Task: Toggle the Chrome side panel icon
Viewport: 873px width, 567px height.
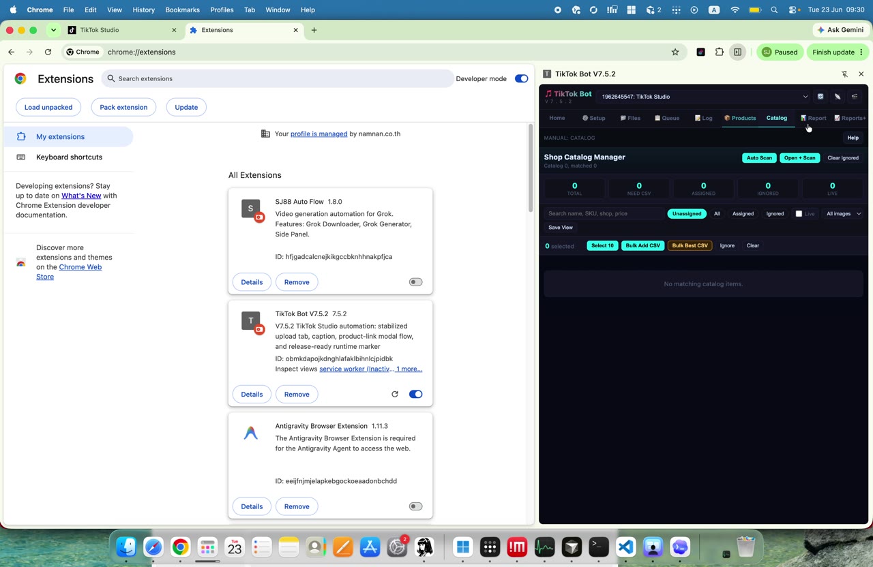Action: 737,52
